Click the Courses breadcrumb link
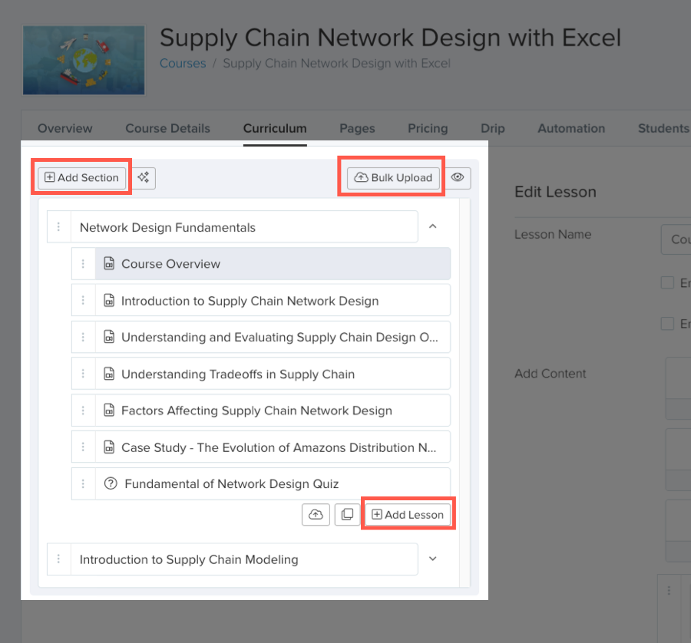 click(183, 64)
